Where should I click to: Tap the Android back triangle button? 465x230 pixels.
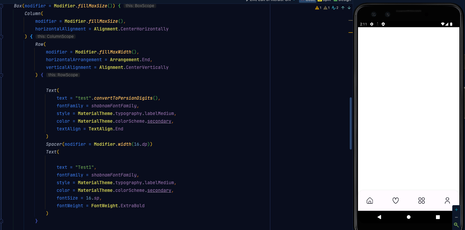(x=379, y=217)
